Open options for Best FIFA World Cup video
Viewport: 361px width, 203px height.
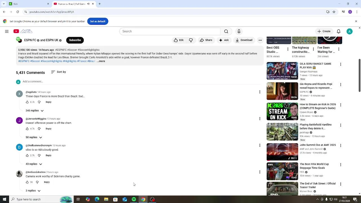point(341,165)
